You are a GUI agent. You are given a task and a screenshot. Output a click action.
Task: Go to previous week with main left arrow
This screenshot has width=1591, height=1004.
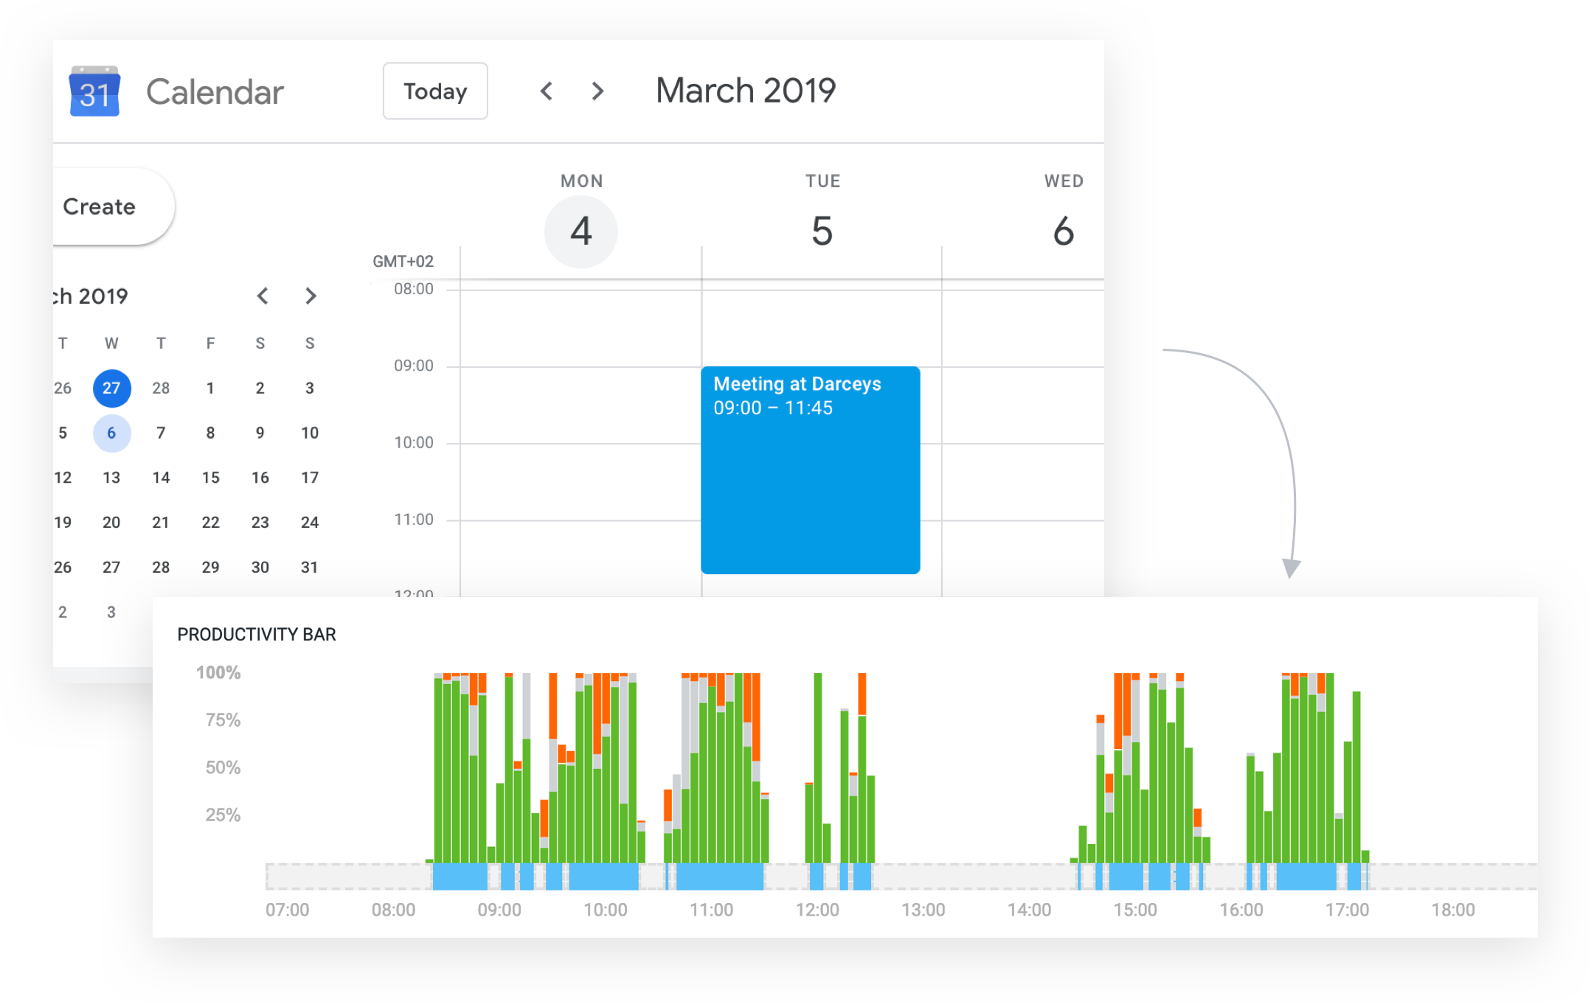click(x=547, y=91)
